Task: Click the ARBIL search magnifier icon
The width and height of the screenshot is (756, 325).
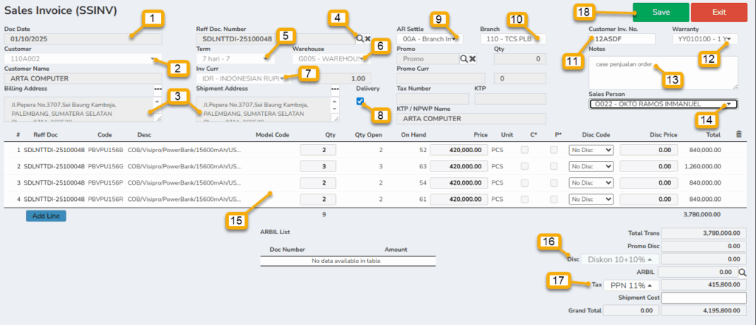Action: pyautogui.click(x=743, y=272)
